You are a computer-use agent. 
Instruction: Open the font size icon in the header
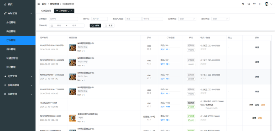coord(243,4)
